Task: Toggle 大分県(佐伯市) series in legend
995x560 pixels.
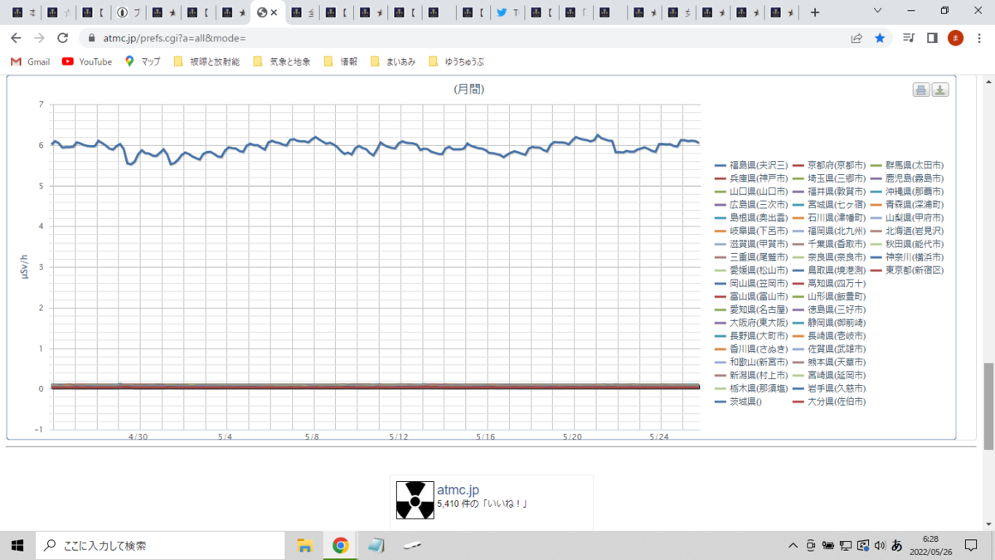Action: [x=828, y=402]
